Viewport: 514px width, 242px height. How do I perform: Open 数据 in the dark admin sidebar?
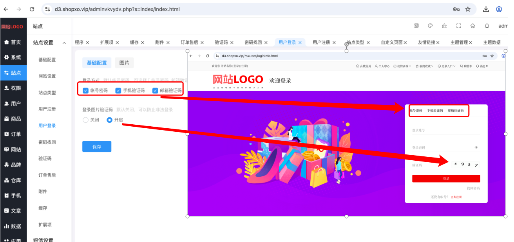pos(13,226)
